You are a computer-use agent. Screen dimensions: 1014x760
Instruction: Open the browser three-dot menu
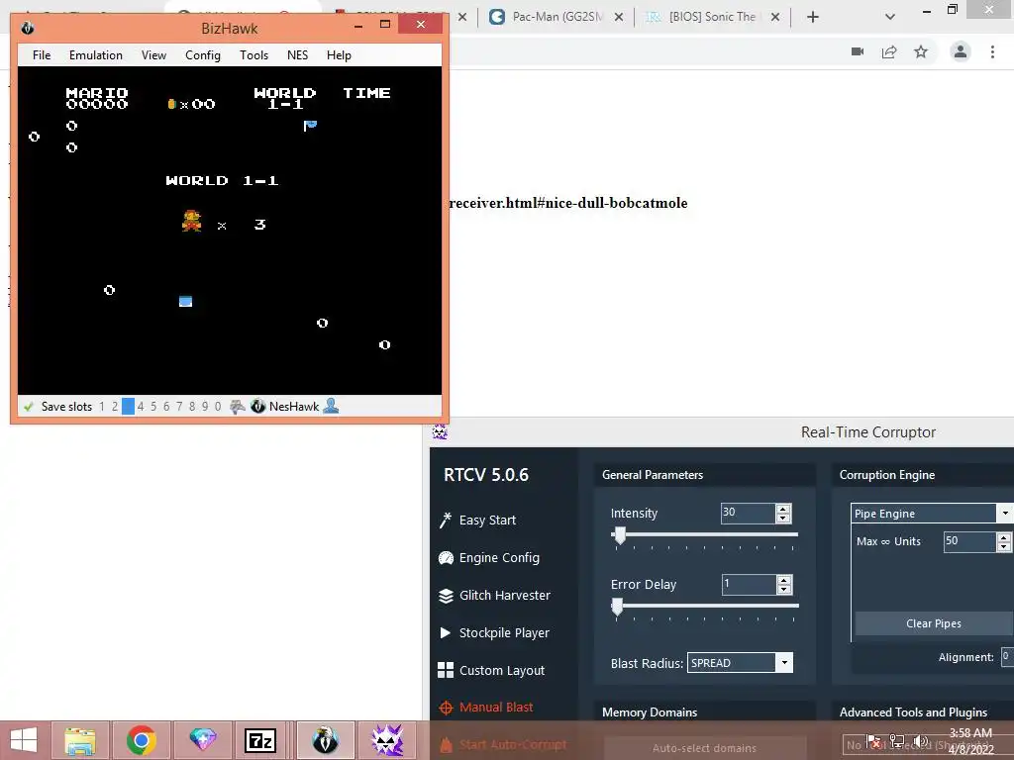point(992,51)
